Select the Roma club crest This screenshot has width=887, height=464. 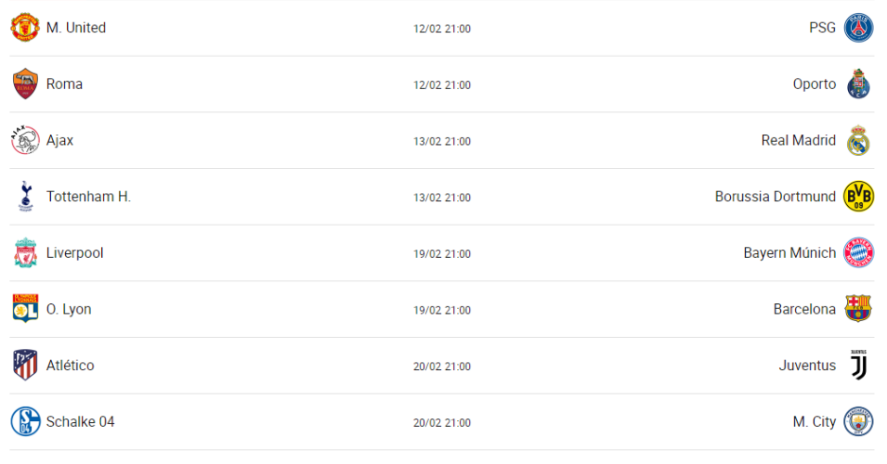tap(25, 84)
